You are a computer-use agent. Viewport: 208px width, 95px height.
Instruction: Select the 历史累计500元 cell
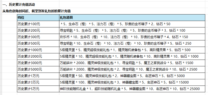point(38,44)
